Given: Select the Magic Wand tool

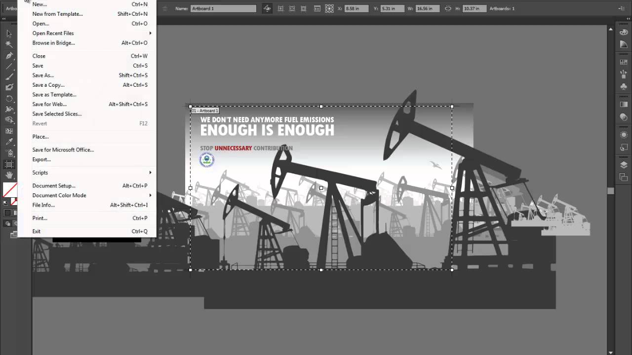Looking at the screenshot, I should 9,44.
